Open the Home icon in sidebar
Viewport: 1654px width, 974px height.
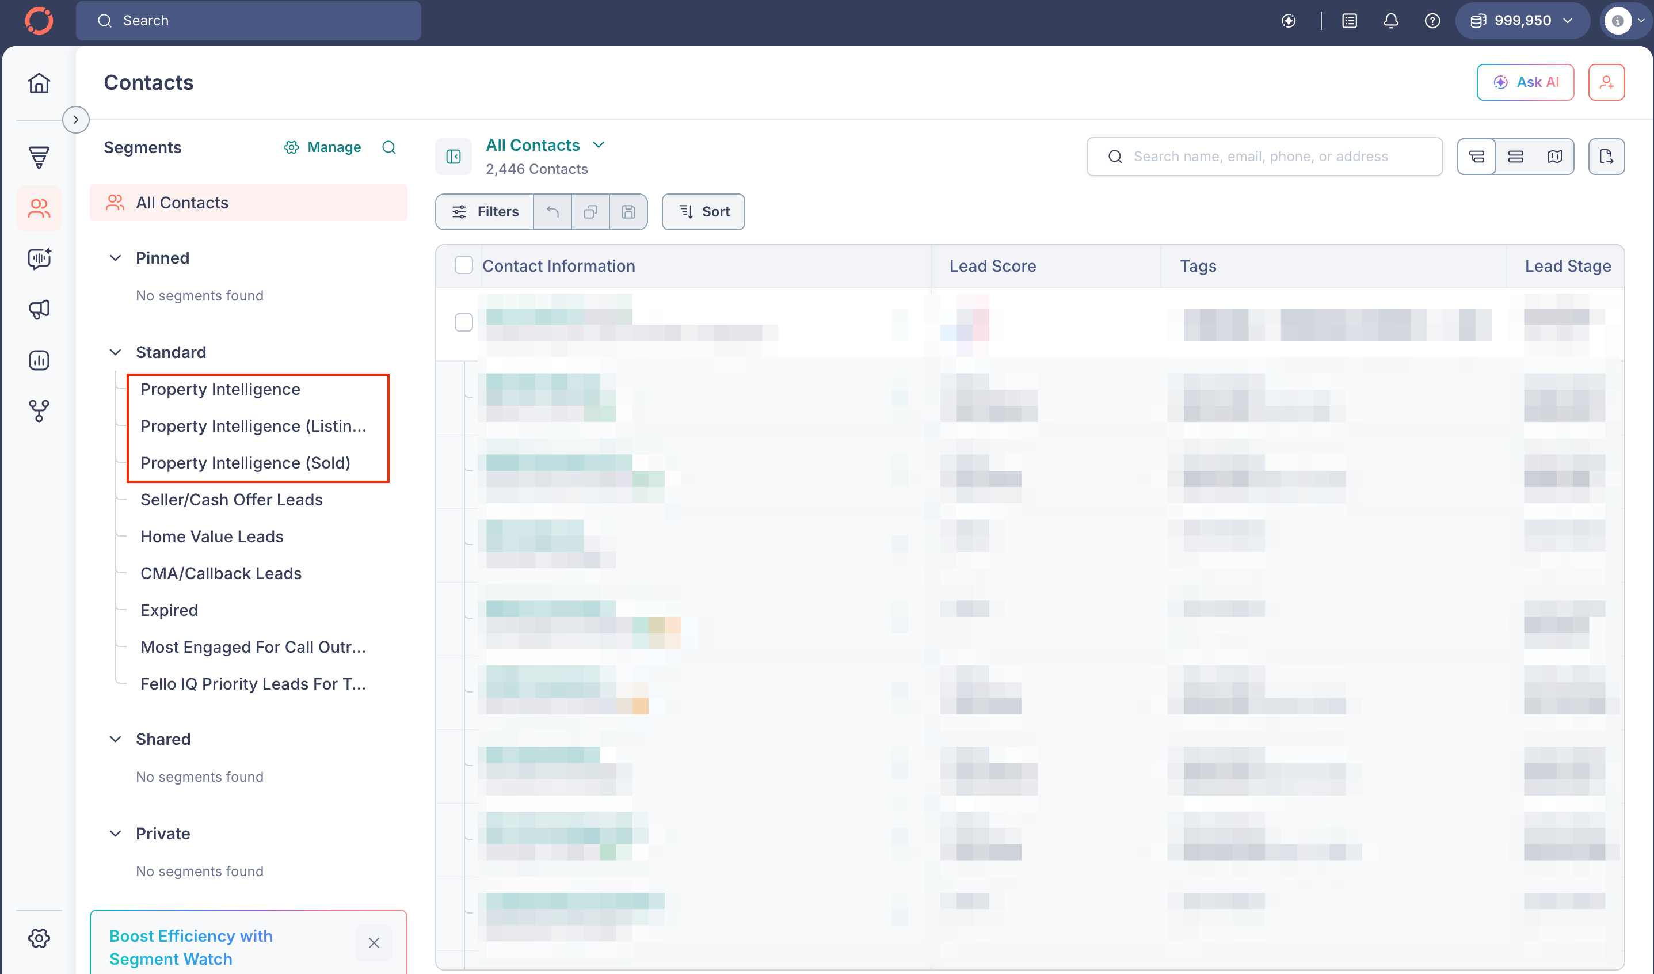point(39,83)
